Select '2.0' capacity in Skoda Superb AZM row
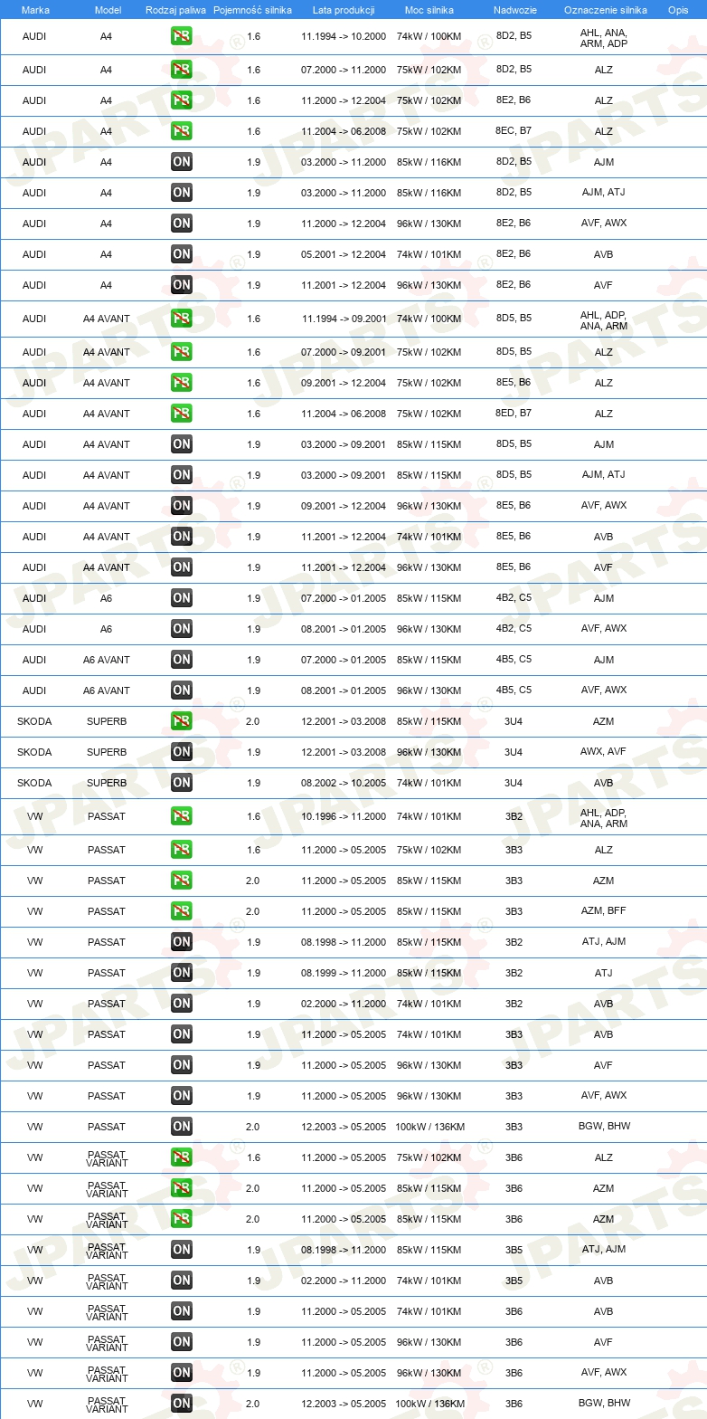Screen dimensions: 707x1419 point(253,721)
